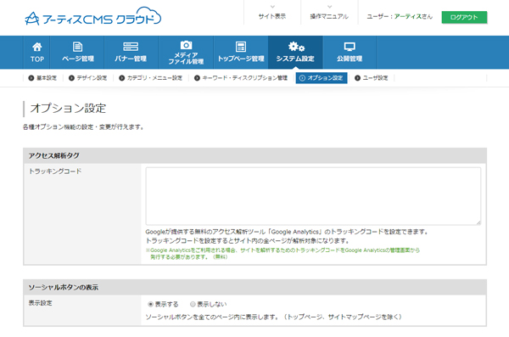Click the 表示設定 label

tap(40, 303)
